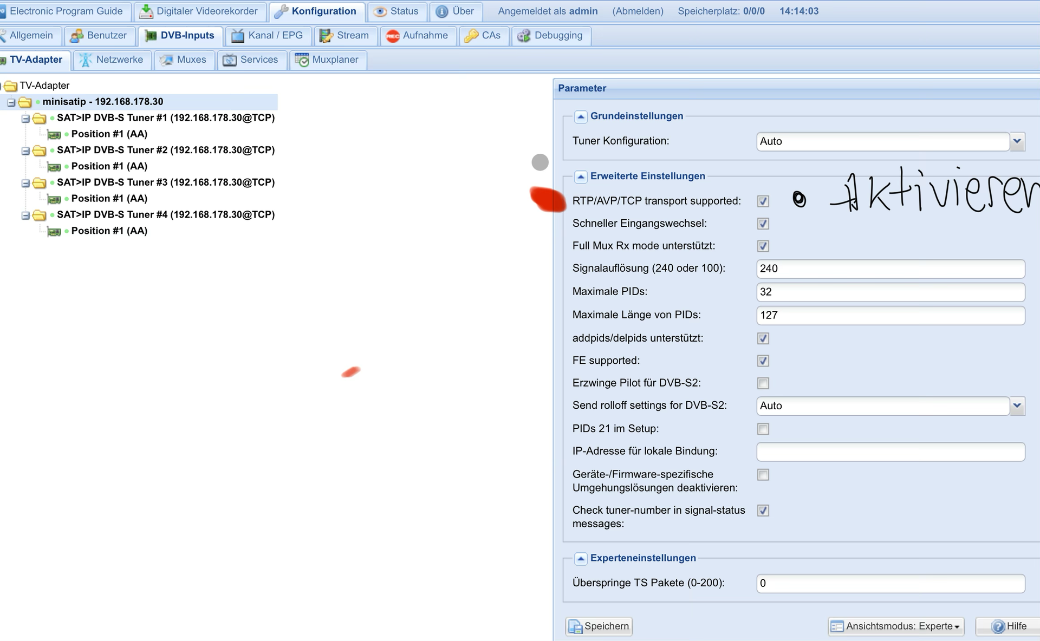The image size is (1040, 641).
Task: Click the IP-Adresse für lokale Bindung field
Action: [x=890, y=452]
